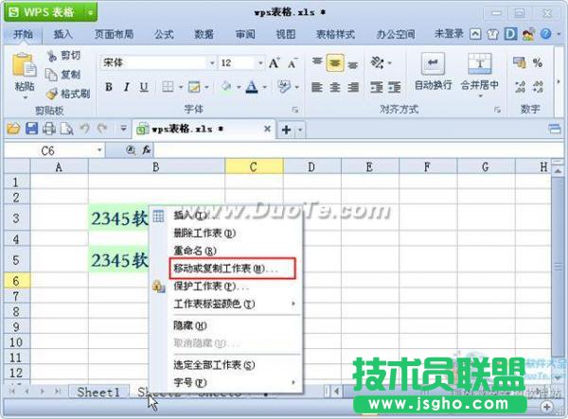Switch to the 页面布局 ribbon tab

click(115, 34)
